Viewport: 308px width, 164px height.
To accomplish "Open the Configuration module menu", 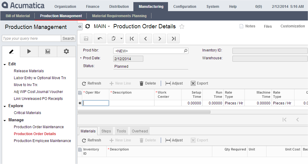I will 185,7.
